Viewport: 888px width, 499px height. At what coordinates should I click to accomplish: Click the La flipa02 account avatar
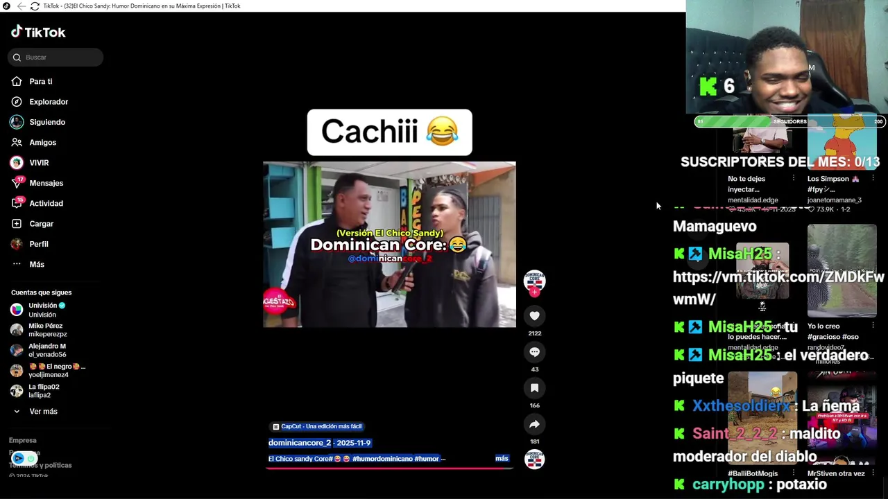pos(17,391)
